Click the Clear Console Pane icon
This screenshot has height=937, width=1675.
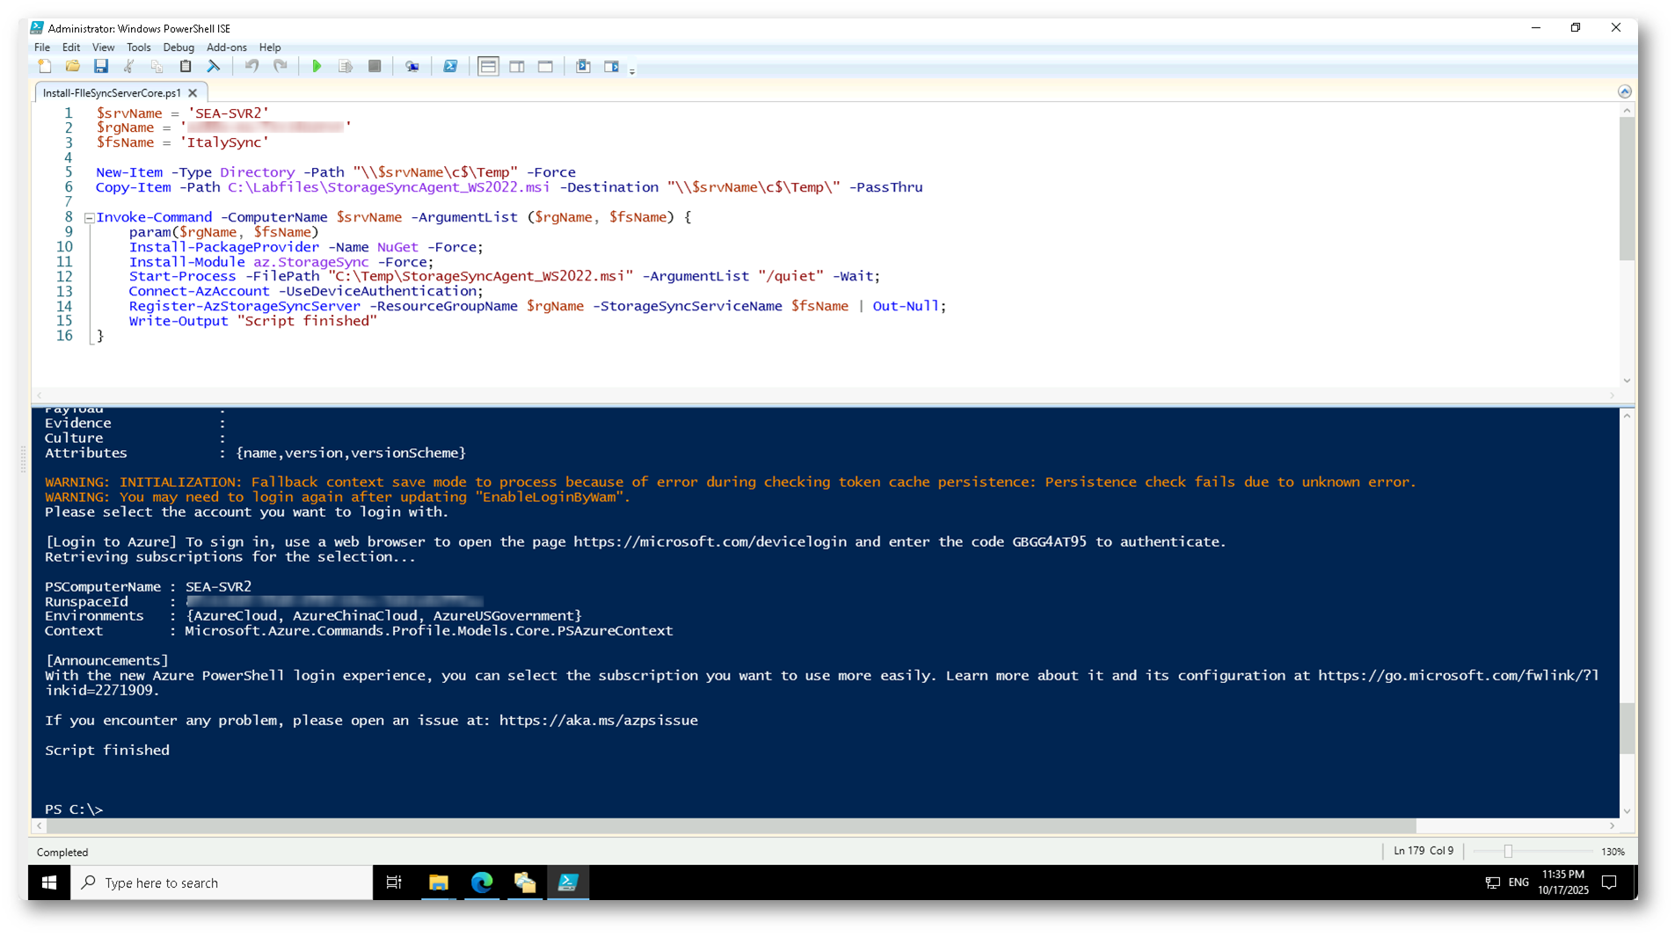214,67
